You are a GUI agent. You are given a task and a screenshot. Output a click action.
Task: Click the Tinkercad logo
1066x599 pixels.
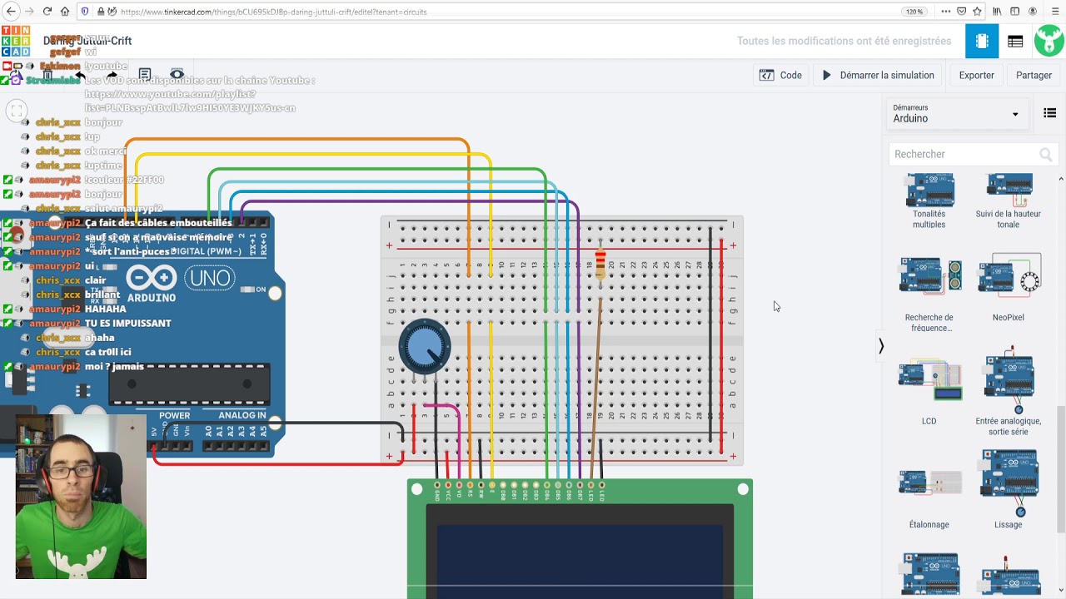[x=16, y=41]
